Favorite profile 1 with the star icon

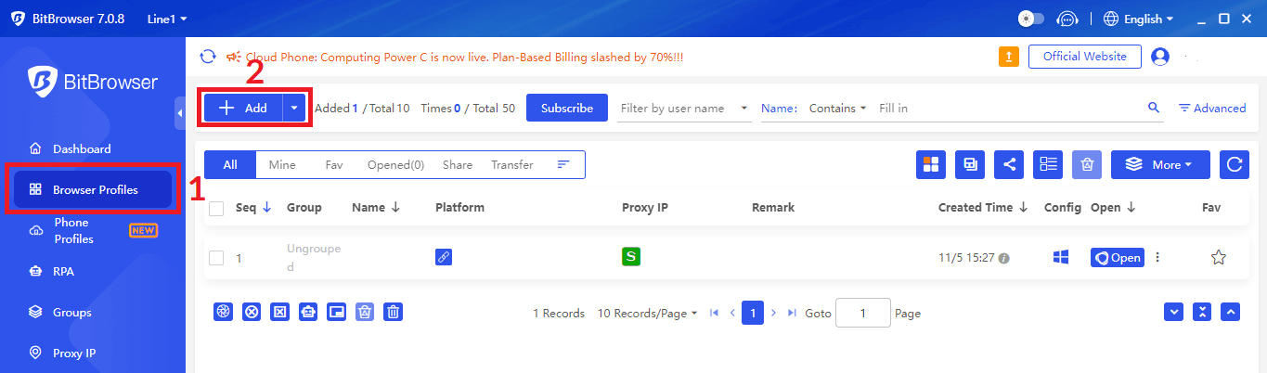point(1219,258)
